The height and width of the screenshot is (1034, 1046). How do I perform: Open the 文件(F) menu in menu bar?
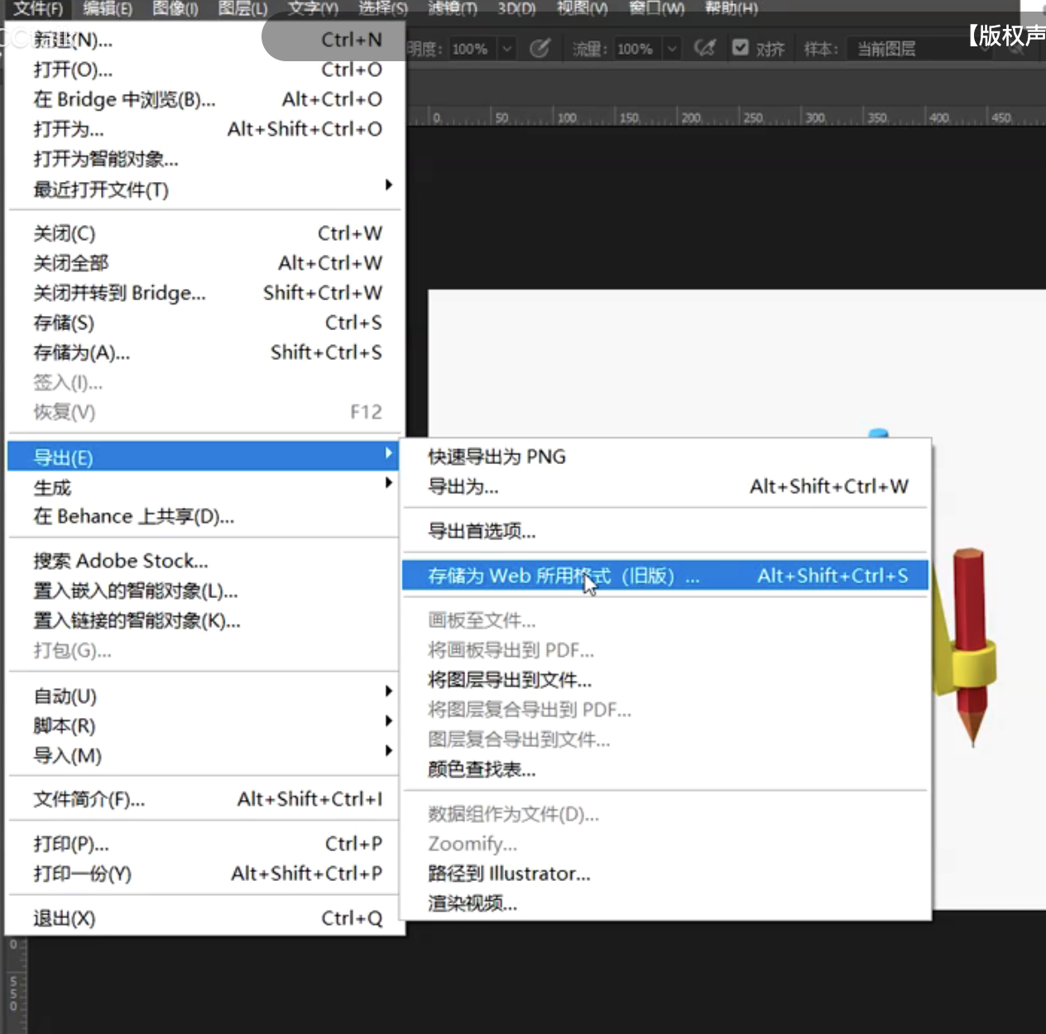pyautogui.click(x=38, y=8)
